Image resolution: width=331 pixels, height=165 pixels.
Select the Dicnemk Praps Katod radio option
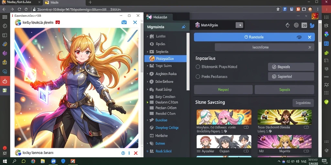[198, 67]
